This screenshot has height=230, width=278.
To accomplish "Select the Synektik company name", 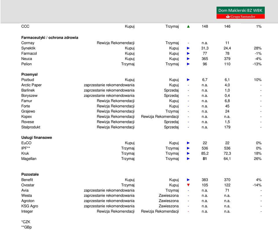I will click(28, 48).
